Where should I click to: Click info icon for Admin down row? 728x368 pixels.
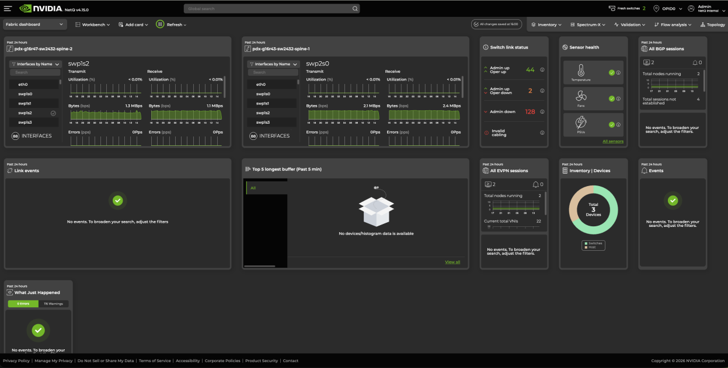542,112
